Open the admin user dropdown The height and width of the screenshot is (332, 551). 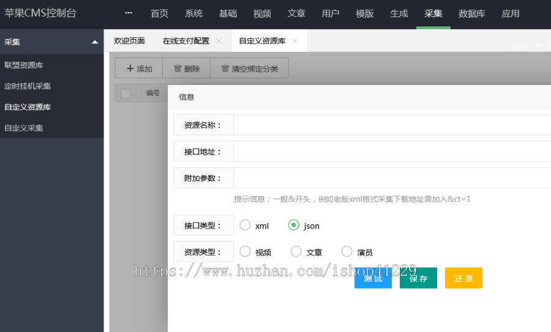tap(525, 46)
